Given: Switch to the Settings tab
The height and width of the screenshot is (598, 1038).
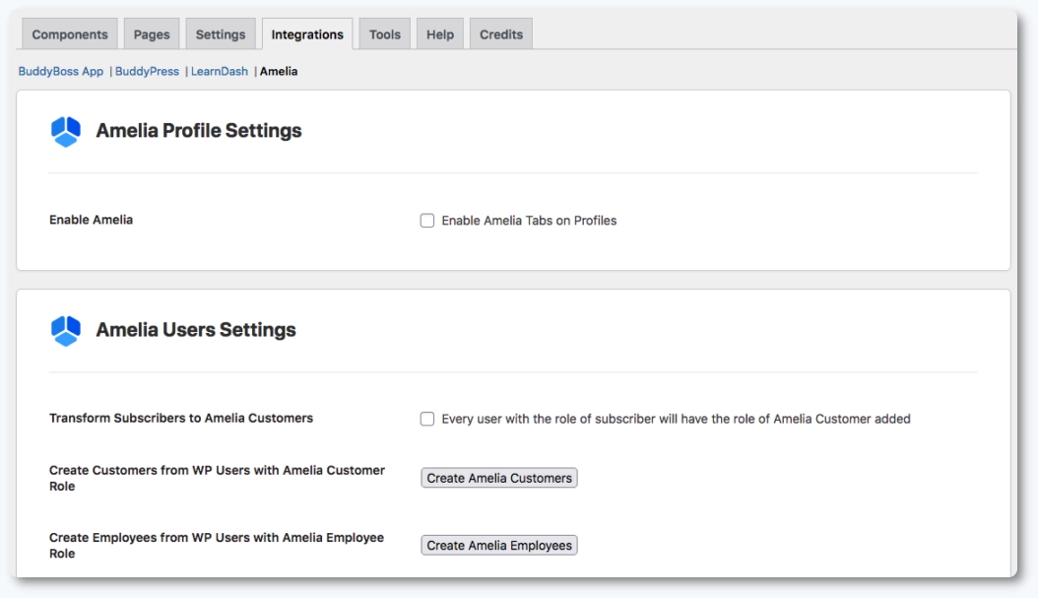Looking at the screenshot, I should point(220,33).
